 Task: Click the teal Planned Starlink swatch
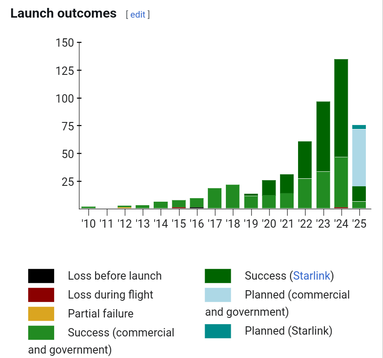pyautogui.click(x=218, y=331)
